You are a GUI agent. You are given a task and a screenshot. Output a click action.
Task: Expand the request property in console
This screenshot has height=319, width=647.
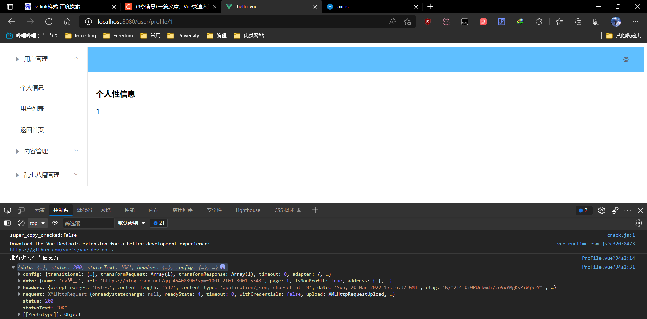19,294
